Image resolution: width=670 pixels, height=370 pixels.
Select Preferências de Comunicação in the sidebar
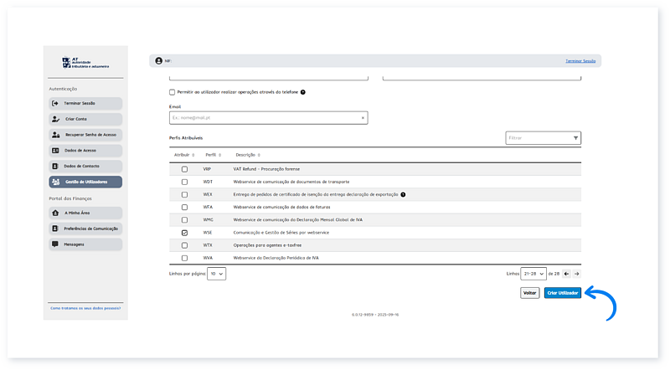[x=85, y=229]
